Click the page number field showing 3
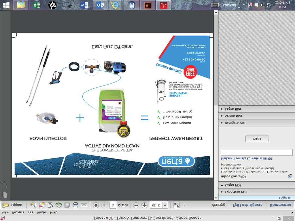295x221 pixels. coord(113,205)
